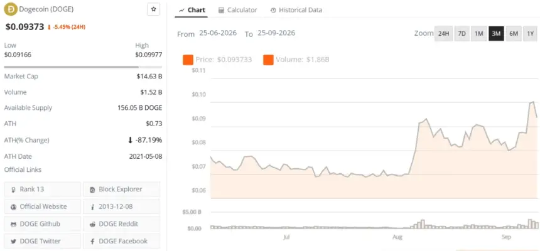Click the Chart tab line icon
The image size is (540, 251).
(x=182, y=10)
